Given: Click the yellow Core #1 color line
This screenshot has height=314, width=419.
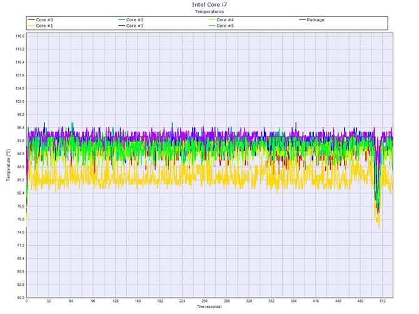Looking at the screenshot, I should (x=31, y=26).
